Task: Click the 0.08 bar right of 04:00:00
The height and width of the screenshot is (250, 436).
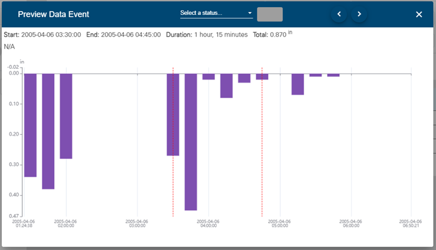Action: click(226, 86)
